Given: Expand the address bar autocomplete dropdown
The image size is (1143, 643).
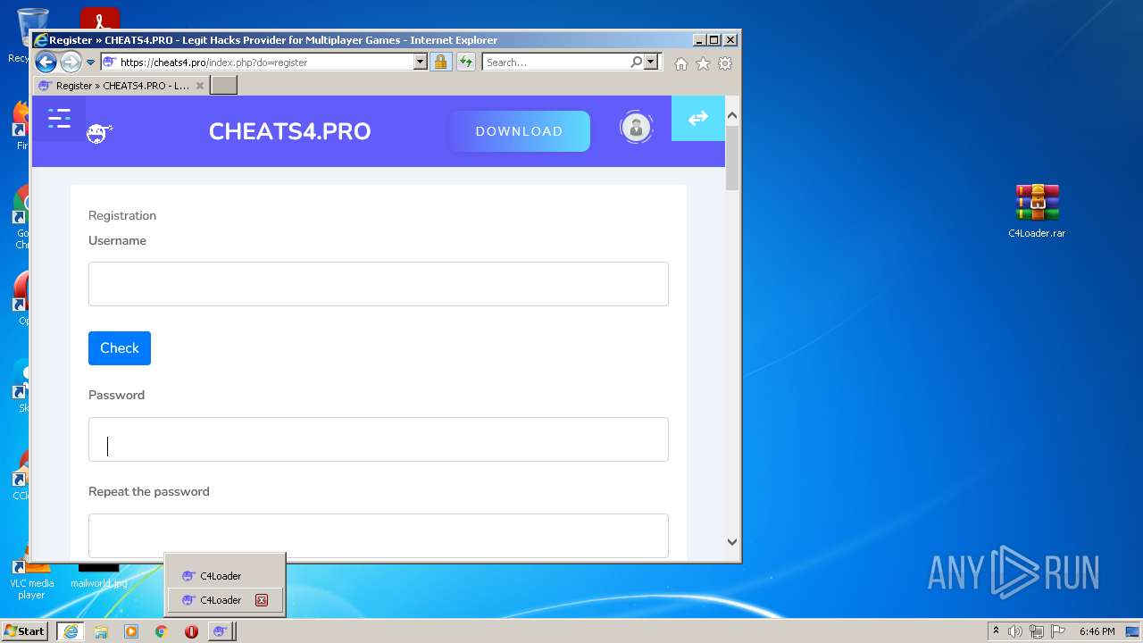Looking at the screenshot, I should pyautogui.click(x=420, y=62).
